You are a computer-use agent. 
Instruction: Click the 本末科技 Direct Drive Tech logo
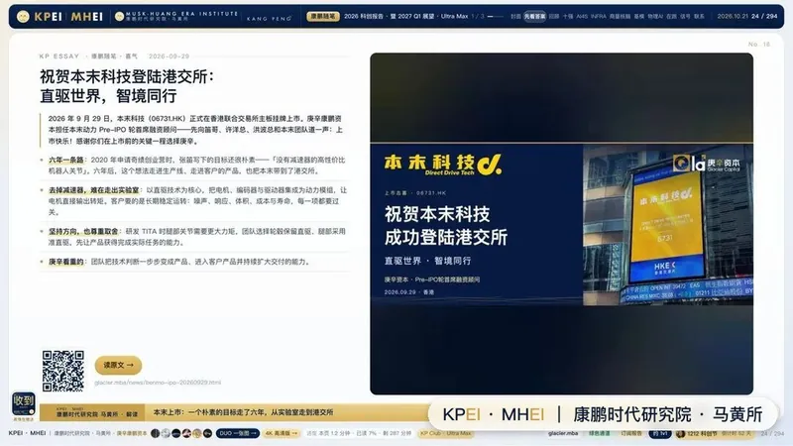pos(443,165)
